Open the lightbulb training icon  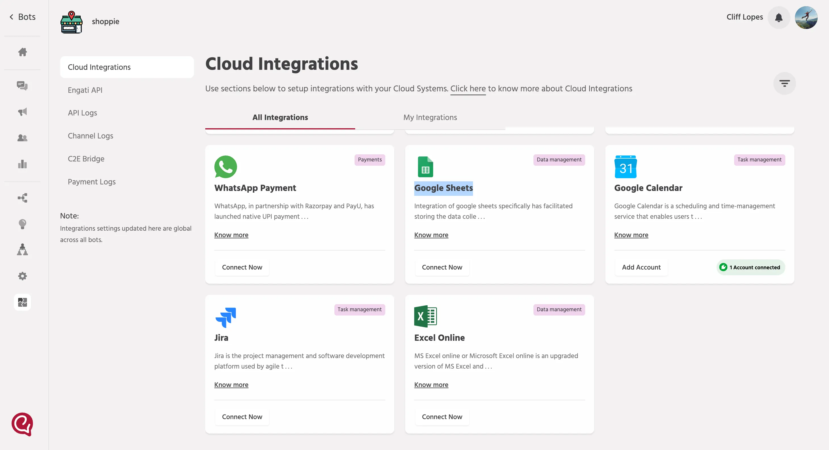pyautogui.click(x=22, y=224)
